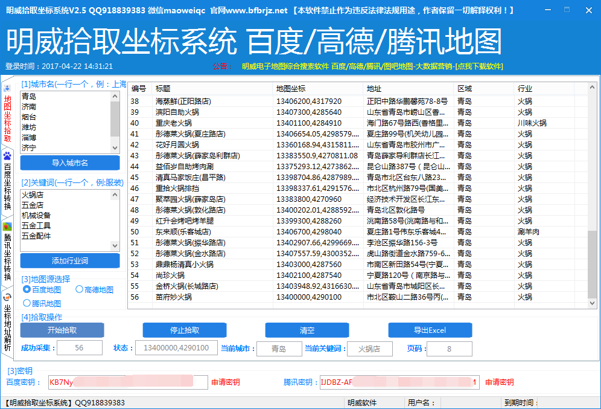Start collection with 开始拾取
Viewport: 601px width, 409px height.
coord(62,330)
